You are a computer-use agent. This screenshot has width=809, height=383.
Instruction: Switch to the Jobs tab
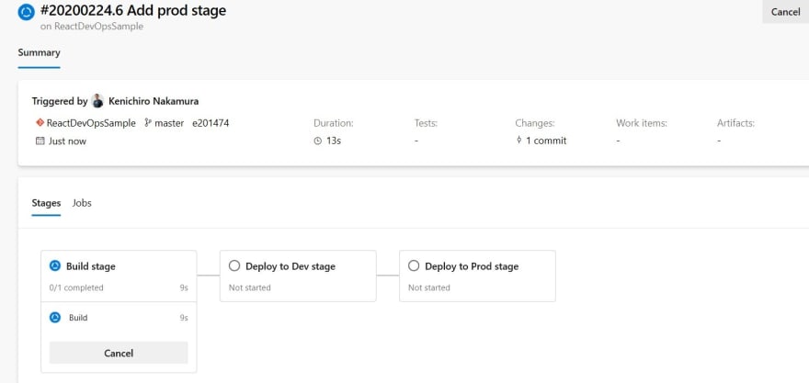click(82, 203)
